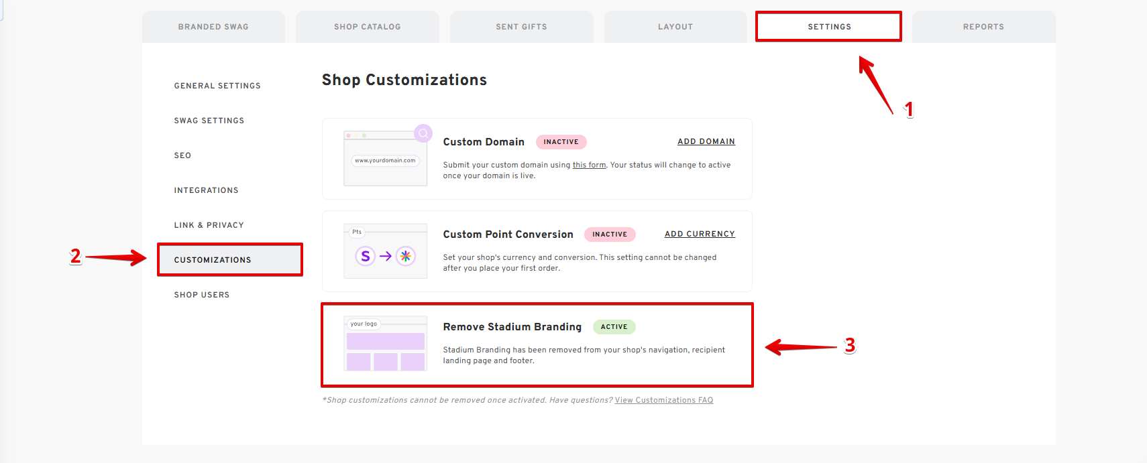Select the Reports tab
1147x463 pixels.
click(983, 27)
